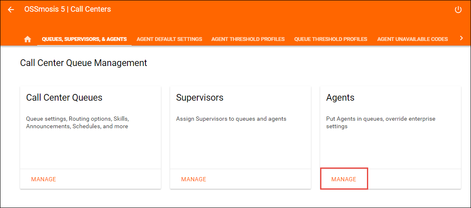The height and width of the screenshot is (208, 471).
Task: Click Manage on the Supervisors card
Action: (x=193, y=179)
